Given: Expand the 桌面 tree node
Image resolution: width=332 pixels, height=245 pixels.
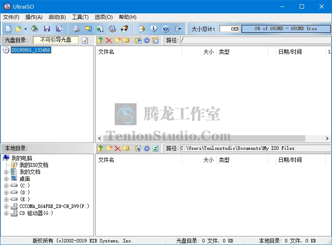Looking at the screenshot, I should point(6,179).
